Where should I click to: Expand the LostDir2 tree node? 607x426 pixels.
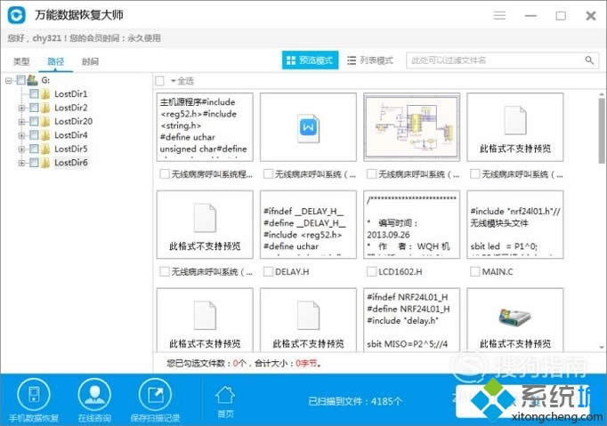[x=21, y=108]
